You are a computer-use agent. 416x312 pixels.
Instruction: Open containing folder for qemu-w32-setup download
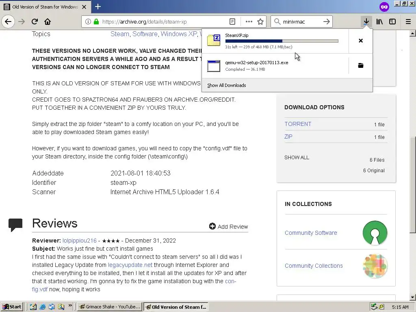pyautogui.click(x=361, y=65)
